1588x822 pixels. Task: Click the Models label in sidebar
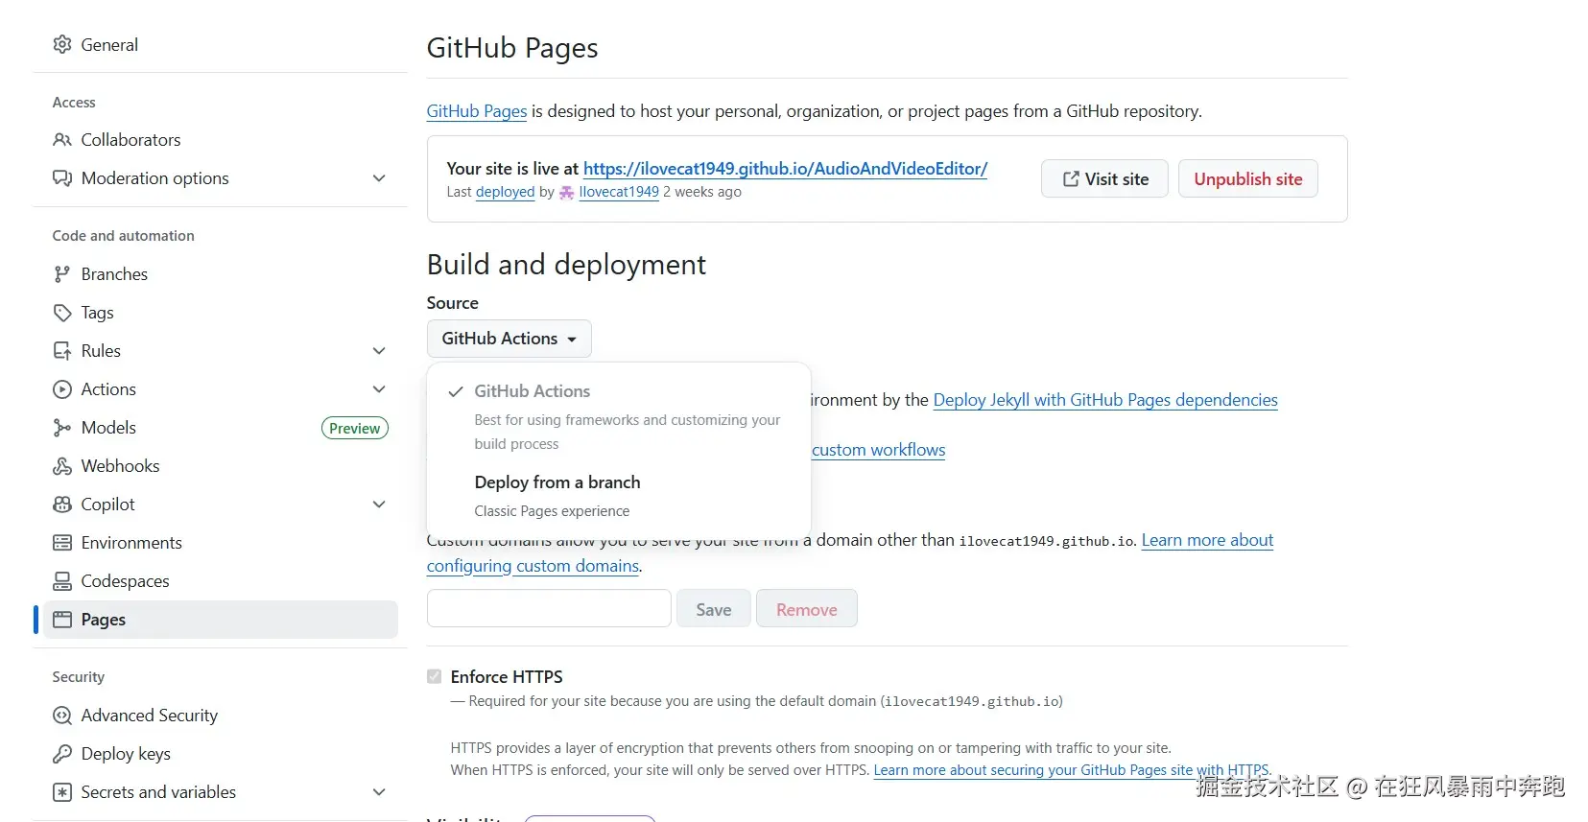(x=108, y=428)
